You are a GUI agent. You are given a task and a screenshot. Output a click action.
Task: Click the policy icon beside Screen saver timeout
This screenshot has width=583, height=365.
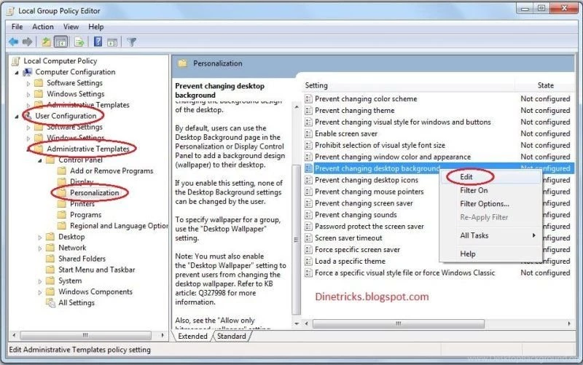click(308, 238)
